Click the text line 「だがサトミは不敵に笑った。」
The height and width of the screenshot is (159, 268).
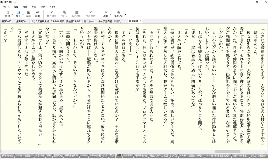[x=26, y=54]
